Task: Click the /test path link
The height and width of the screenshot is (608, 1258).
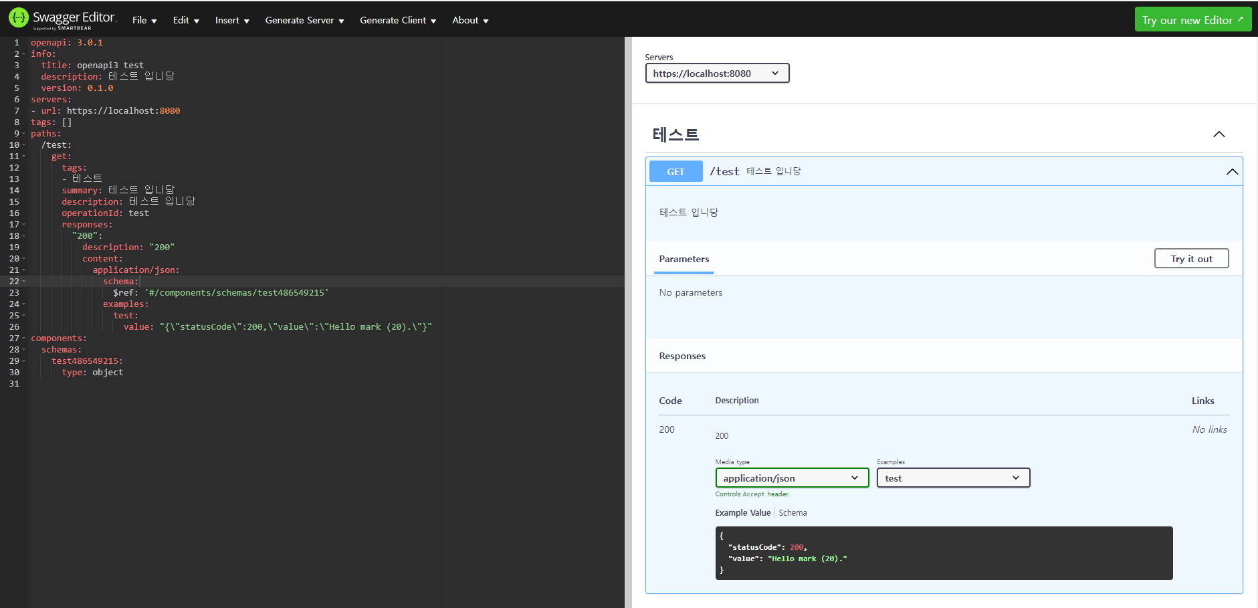Action: pyautogui.click(x=724, y=171)
